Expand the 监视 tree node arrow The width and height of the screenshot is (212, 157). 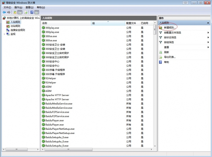[x=5, y=34]
